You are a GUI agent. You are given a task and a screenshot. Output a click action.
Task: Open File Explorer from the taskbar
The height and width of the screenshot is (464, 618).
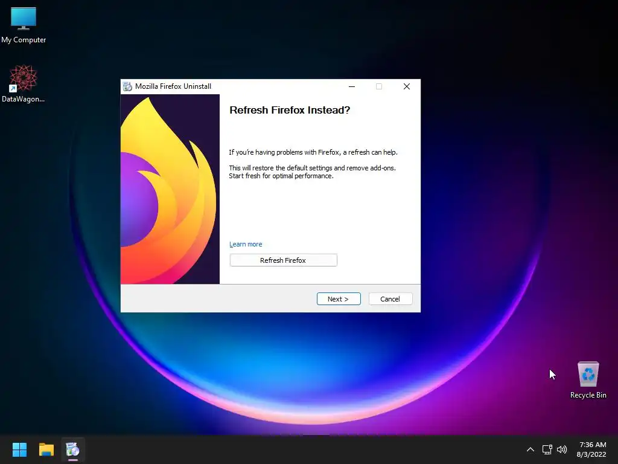point(46,449)
